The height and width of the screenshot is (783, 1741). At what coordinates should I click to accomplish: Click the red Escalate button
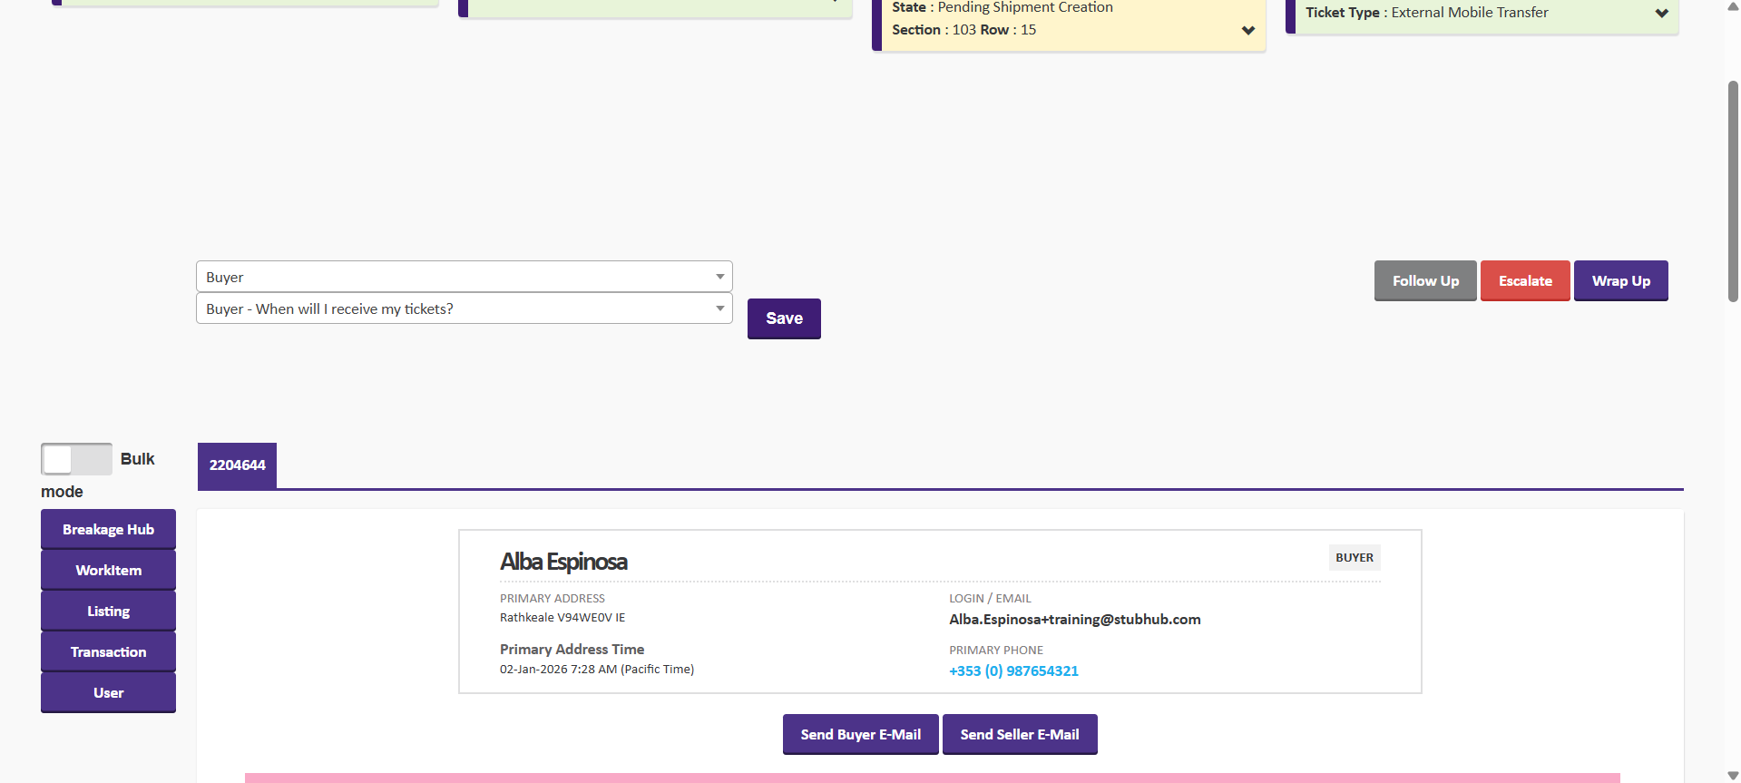1524,281
